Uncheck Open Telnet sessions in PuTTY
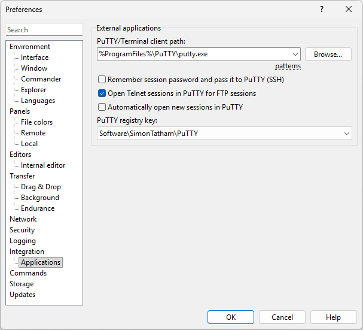 (x=102, y=93)
